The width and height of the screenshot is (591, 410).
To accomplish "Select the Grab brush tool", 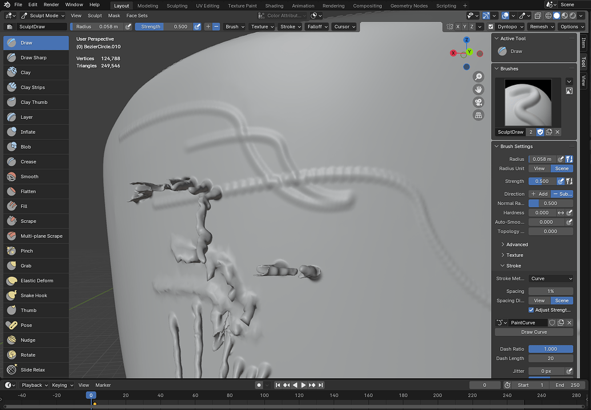I will [36, 266].
